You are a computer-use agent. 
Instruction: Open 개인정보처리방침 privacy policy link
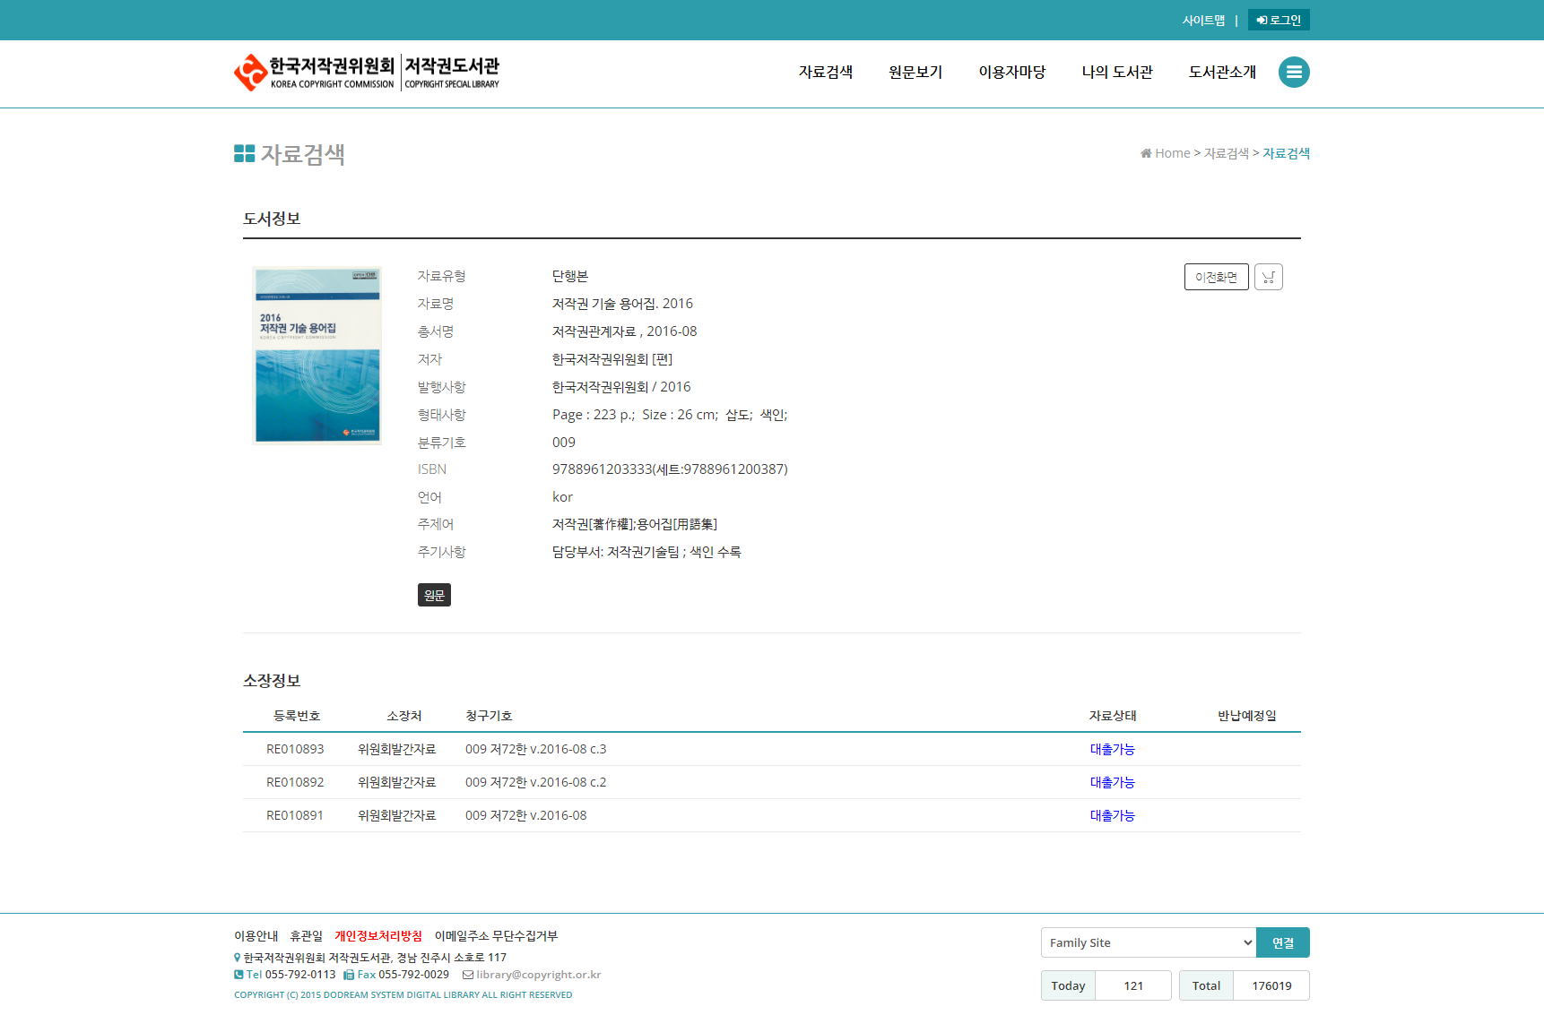pyautogui.click(x=377, y=936)
